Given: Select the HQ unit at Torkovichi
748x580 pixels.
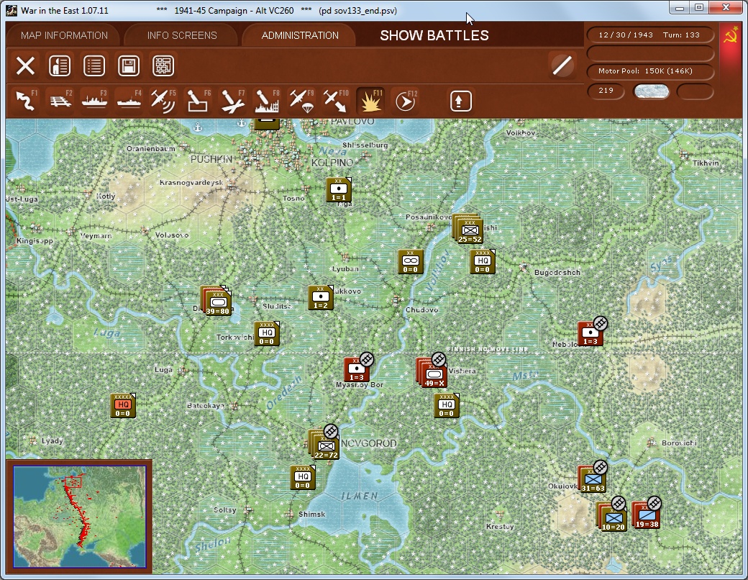Looking at the screenshot, I should click(x=267, y=334).
